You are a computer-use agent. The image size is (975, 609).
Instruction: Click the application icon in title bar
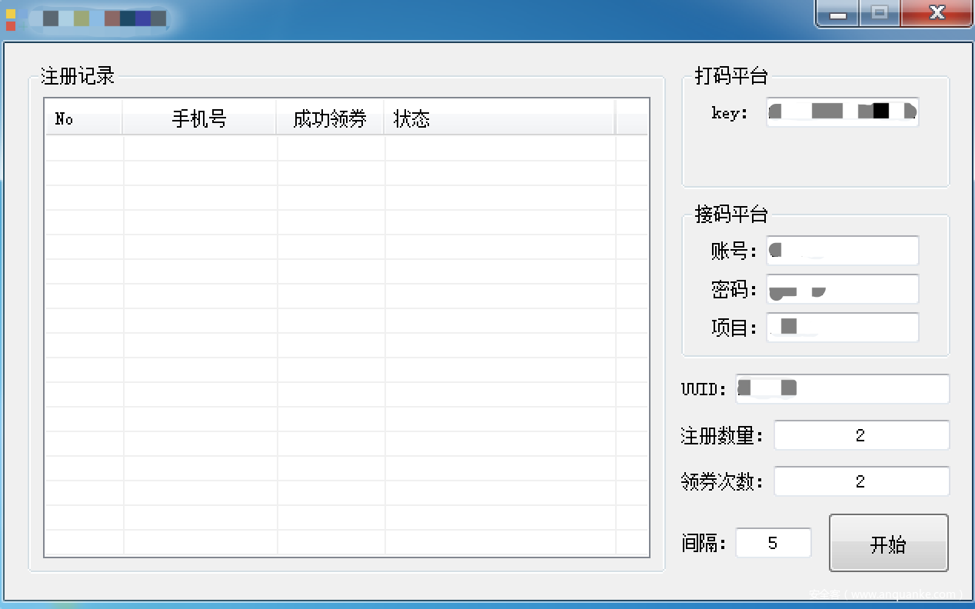[11, 19]
